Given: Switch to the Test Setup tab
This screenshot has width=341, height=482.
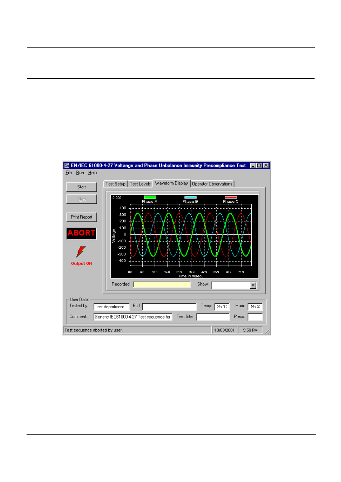Looking at the screenshot, I should 115,184.
